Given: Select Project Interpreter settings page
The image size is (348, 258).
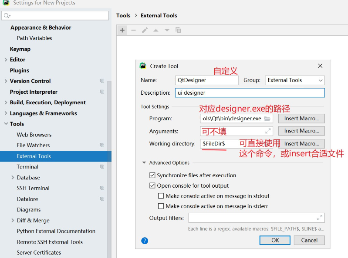Looking at the screenshot, I should pyautogui.click(x=34, y=92).
